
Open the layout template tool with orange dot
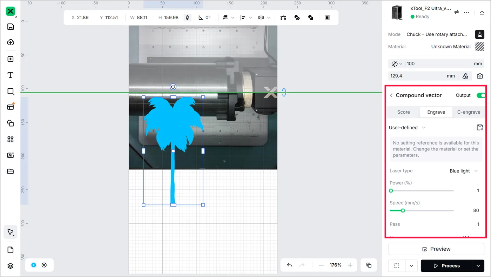click(x=11, y=107)
